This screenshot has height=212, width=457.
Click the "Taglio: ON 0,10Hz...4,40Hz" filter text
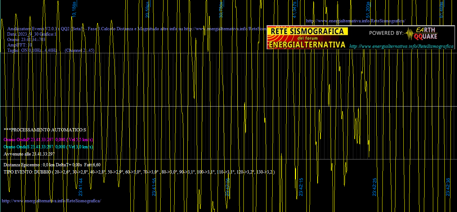[x=32, y=50]
